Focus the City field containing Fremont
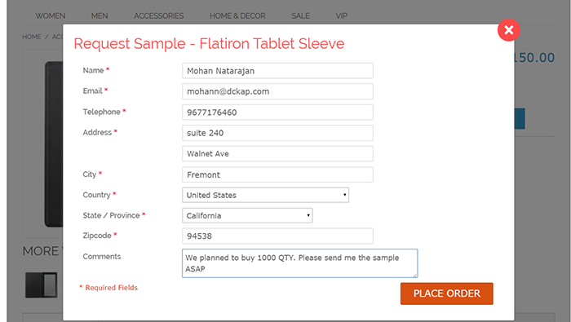The height and width of the screenshot is (322, 571). pos(277,174)
